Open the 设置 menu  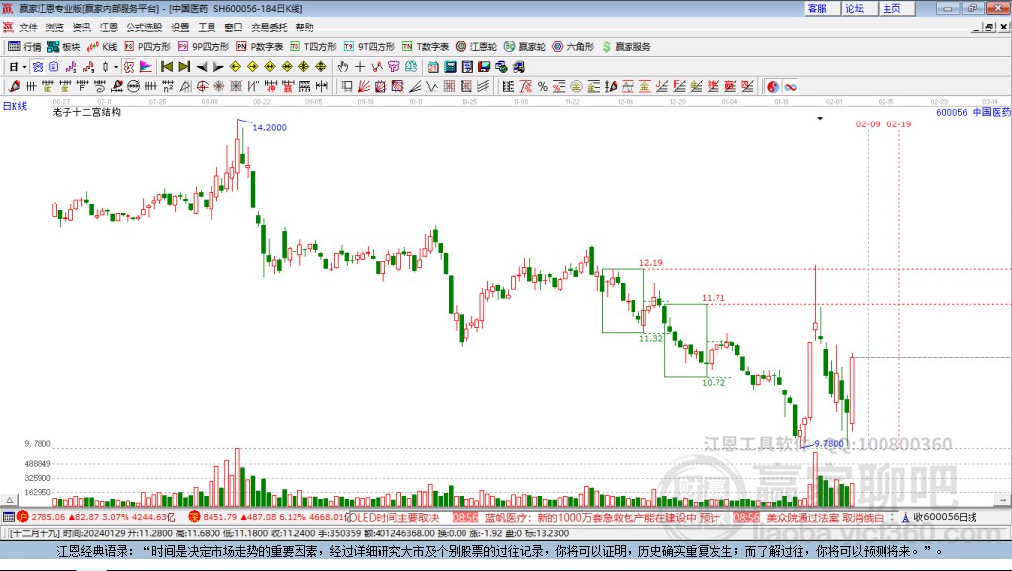(x=180, y=27)
